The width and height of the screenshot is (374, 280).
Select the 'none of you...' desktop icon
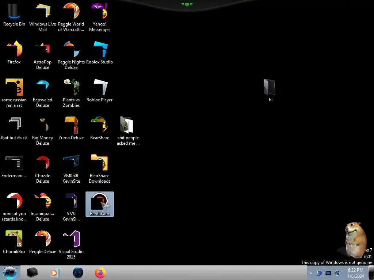pos(14,207)
